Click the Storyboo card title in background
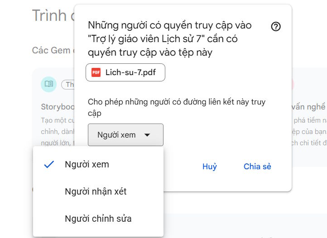Screen dimensions: 327x238 [x=58, y=107]
